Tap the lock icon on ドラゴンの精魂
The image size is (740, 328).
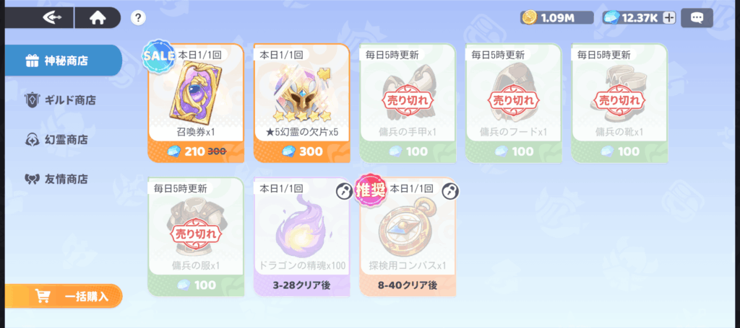(x=343, y=191)
